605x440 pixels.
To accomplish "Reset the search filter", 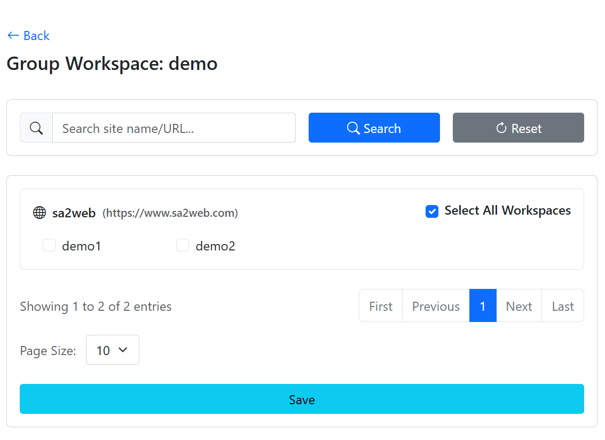I will pos(518,128).
